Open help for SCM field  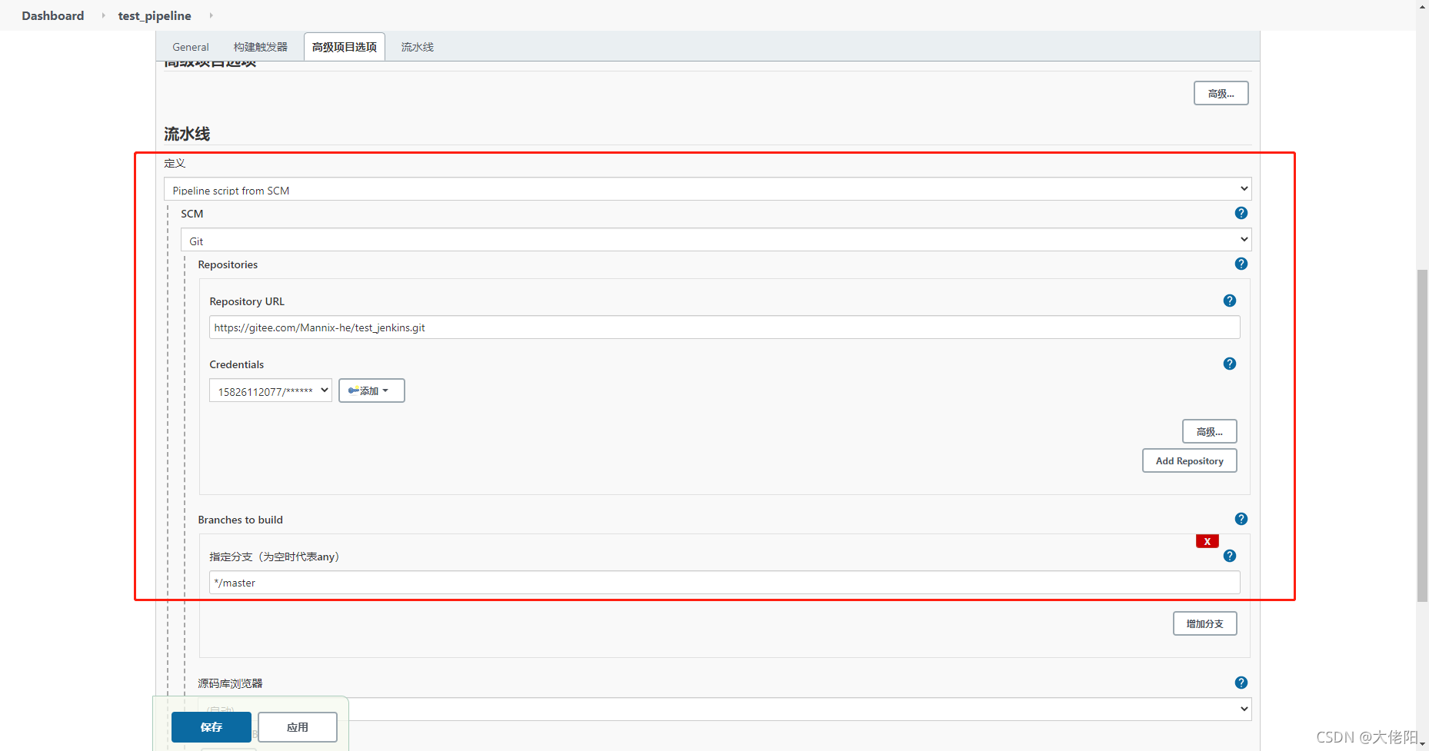[1241, 213]
